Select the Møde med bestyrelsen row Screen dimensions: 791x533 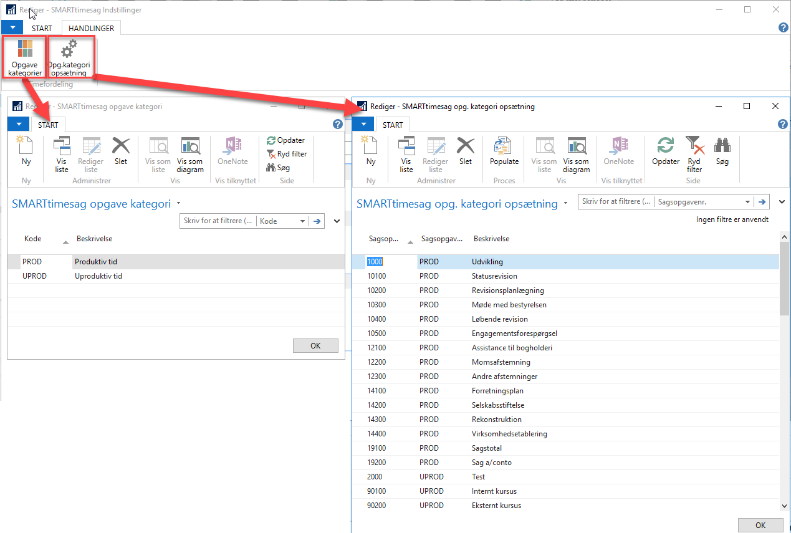pos(566,305)
